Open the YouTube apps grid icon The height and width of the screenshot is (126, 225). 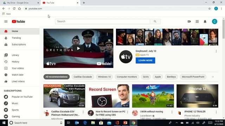[197, 21]
